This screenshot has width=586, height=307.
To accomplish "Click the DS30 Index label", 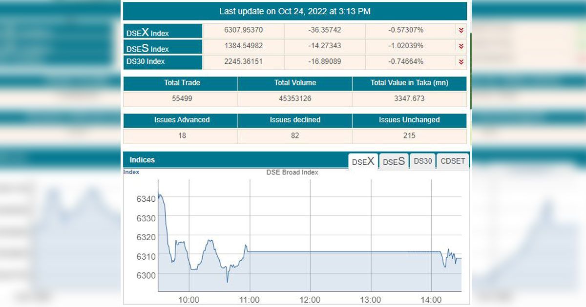I will pyautogui.click(x=146, y=62).
